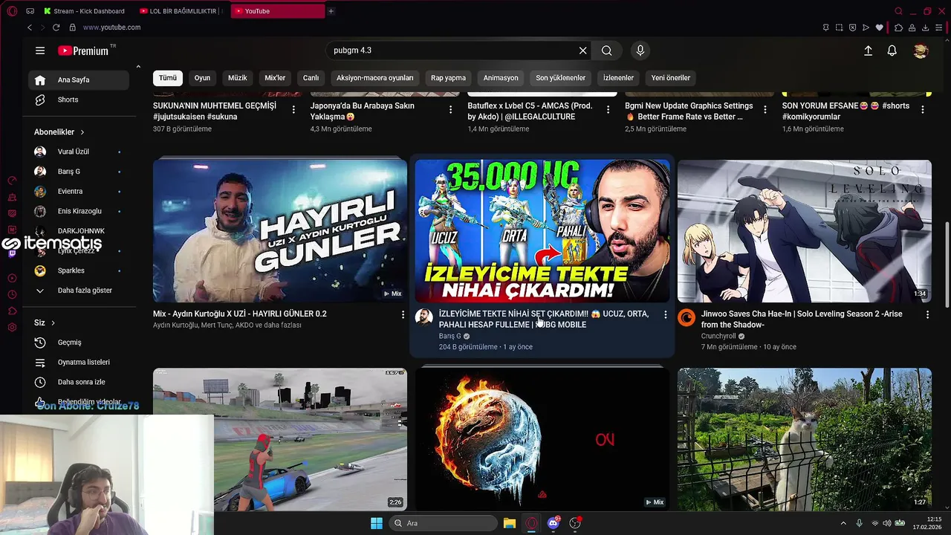Bookmark page with the heart icon

[880, 27]
